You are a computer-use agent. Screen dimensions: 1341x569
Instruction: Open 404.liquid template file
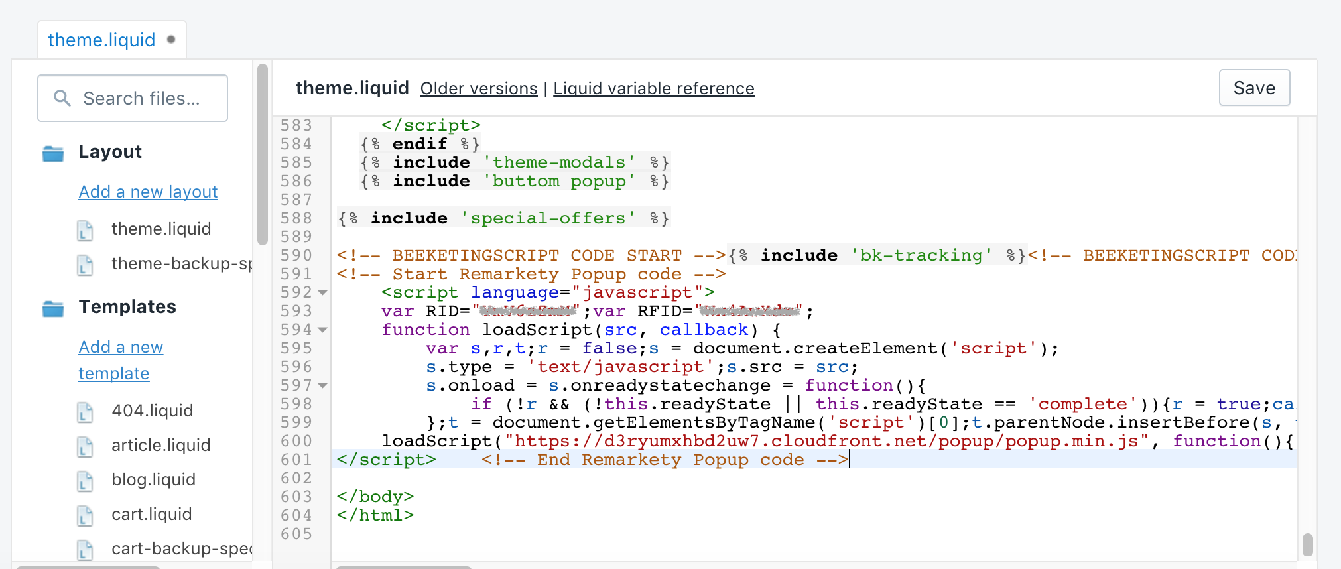coord(153,411)
